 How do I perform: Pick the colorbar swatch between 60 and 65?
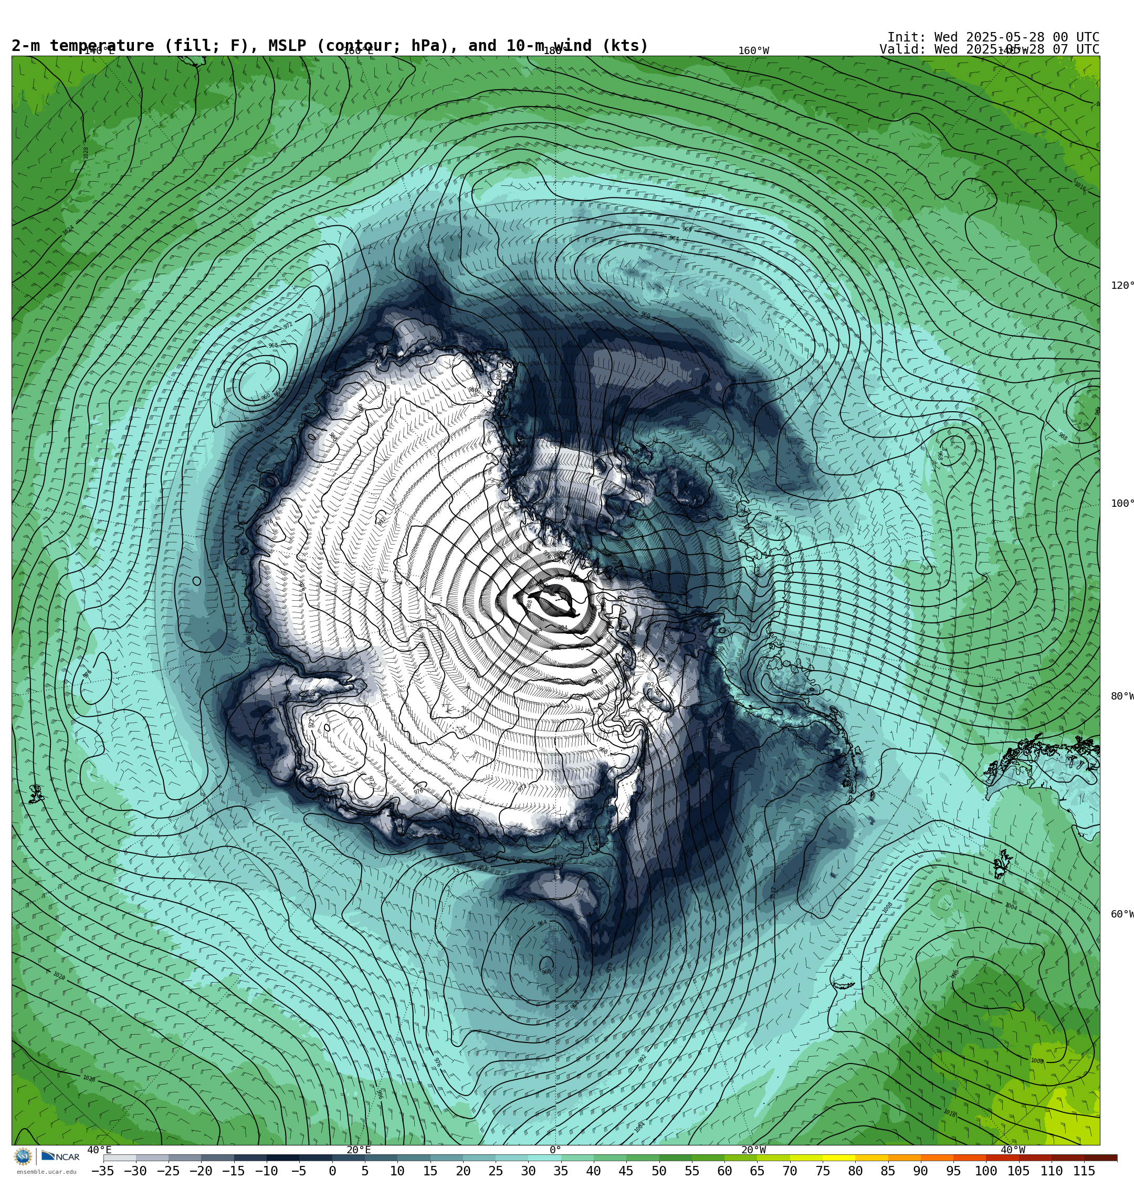pyautogui.click(x=741, y=1158)
